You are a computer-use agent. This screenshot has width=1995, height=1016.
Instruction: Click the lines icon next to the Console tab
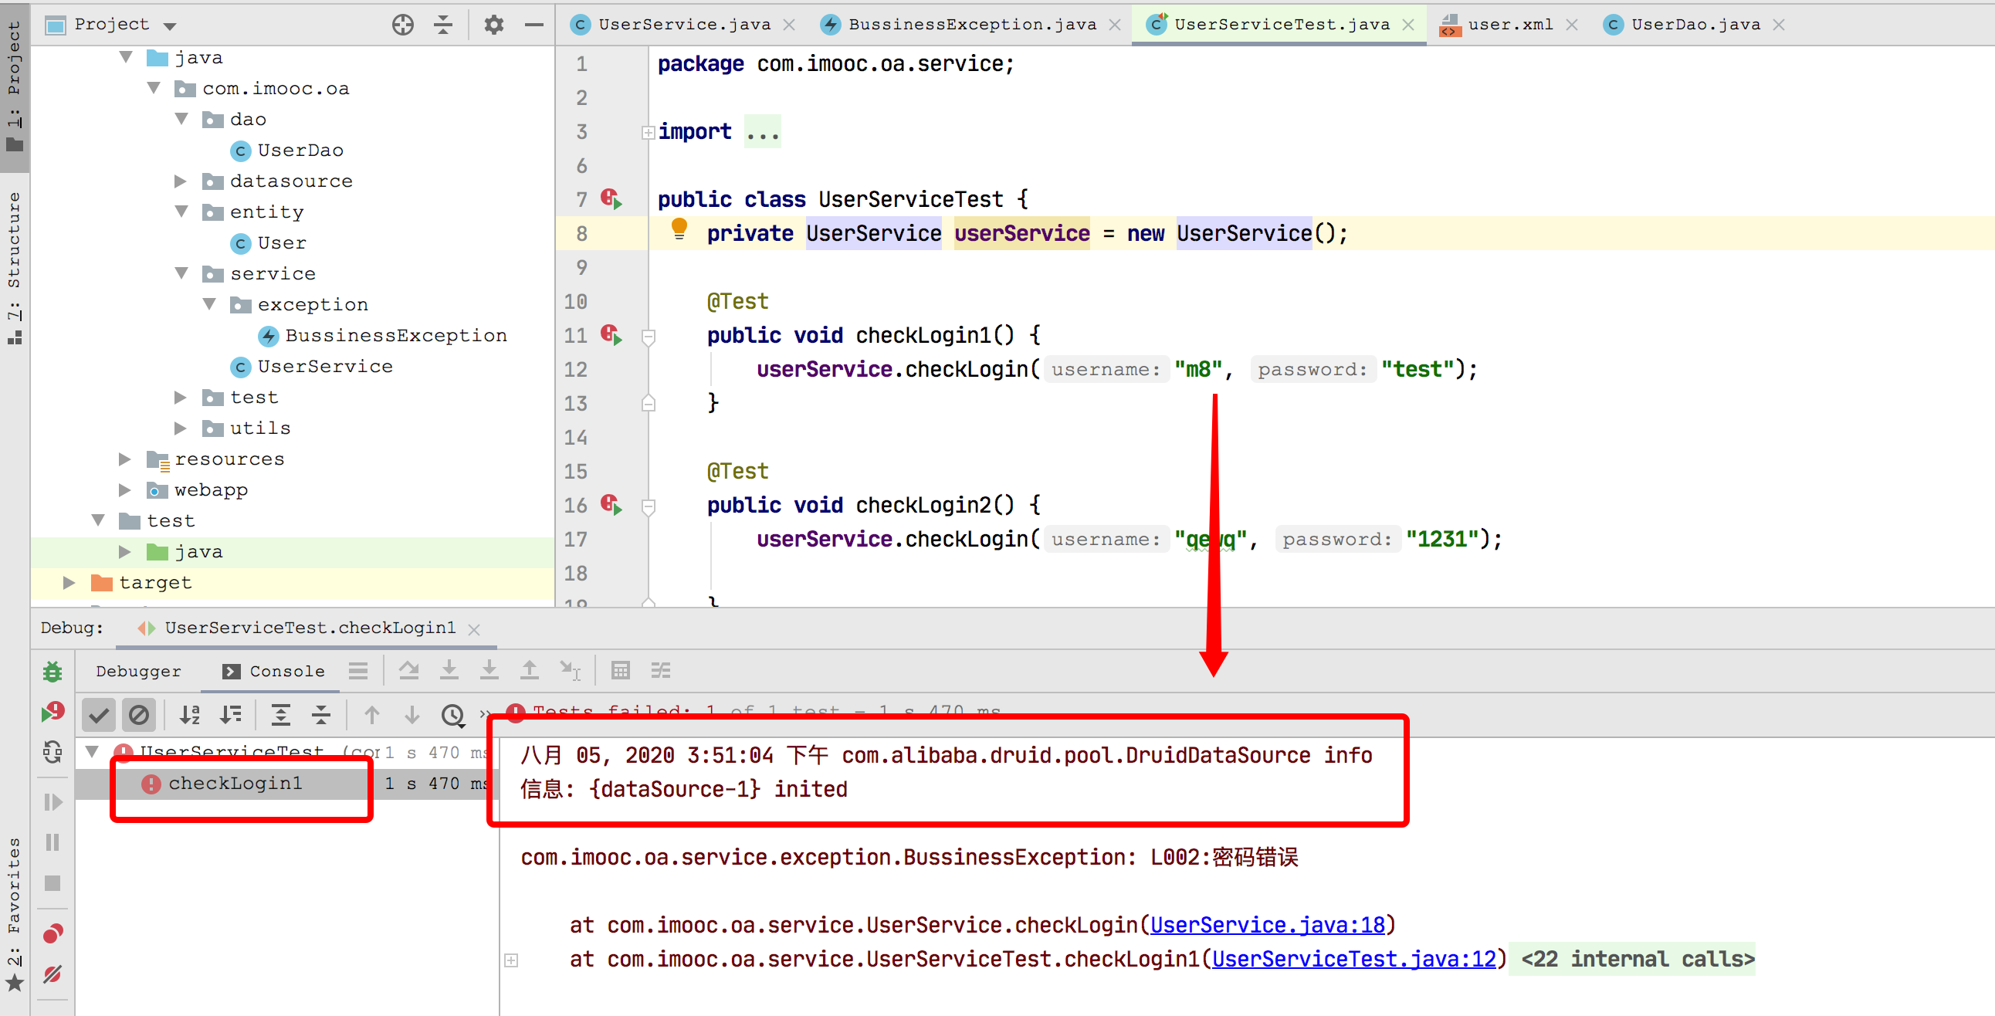click(357, 671)
